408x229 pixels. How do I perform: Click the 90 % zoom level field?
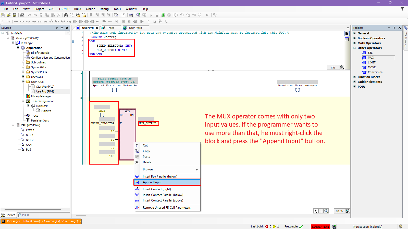(339, 211)
